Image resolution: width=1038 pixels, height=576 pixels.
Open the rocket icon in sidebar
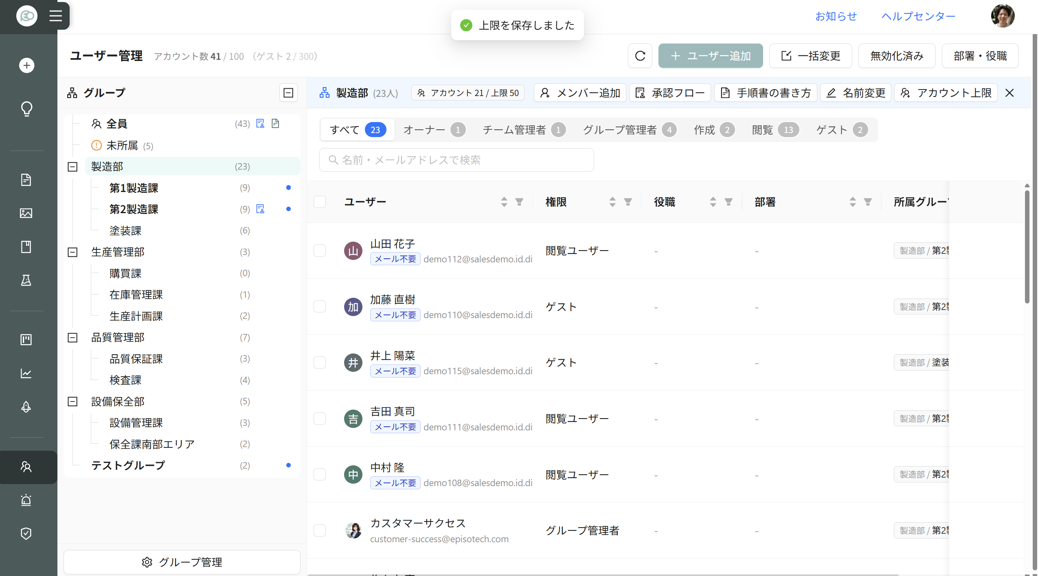26,407
